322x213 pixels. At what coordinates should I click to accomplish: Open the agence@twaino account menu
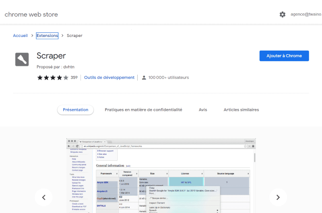(306, 14)
